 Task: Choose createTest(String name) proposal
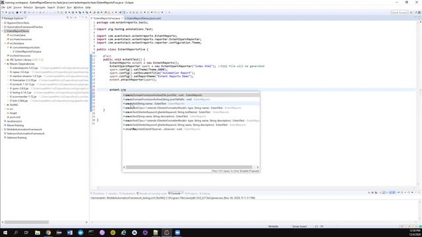(191, 104)
